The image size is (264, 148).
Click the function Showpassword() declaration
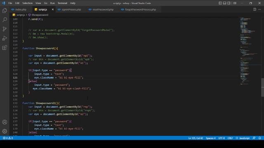pos(40,49)
